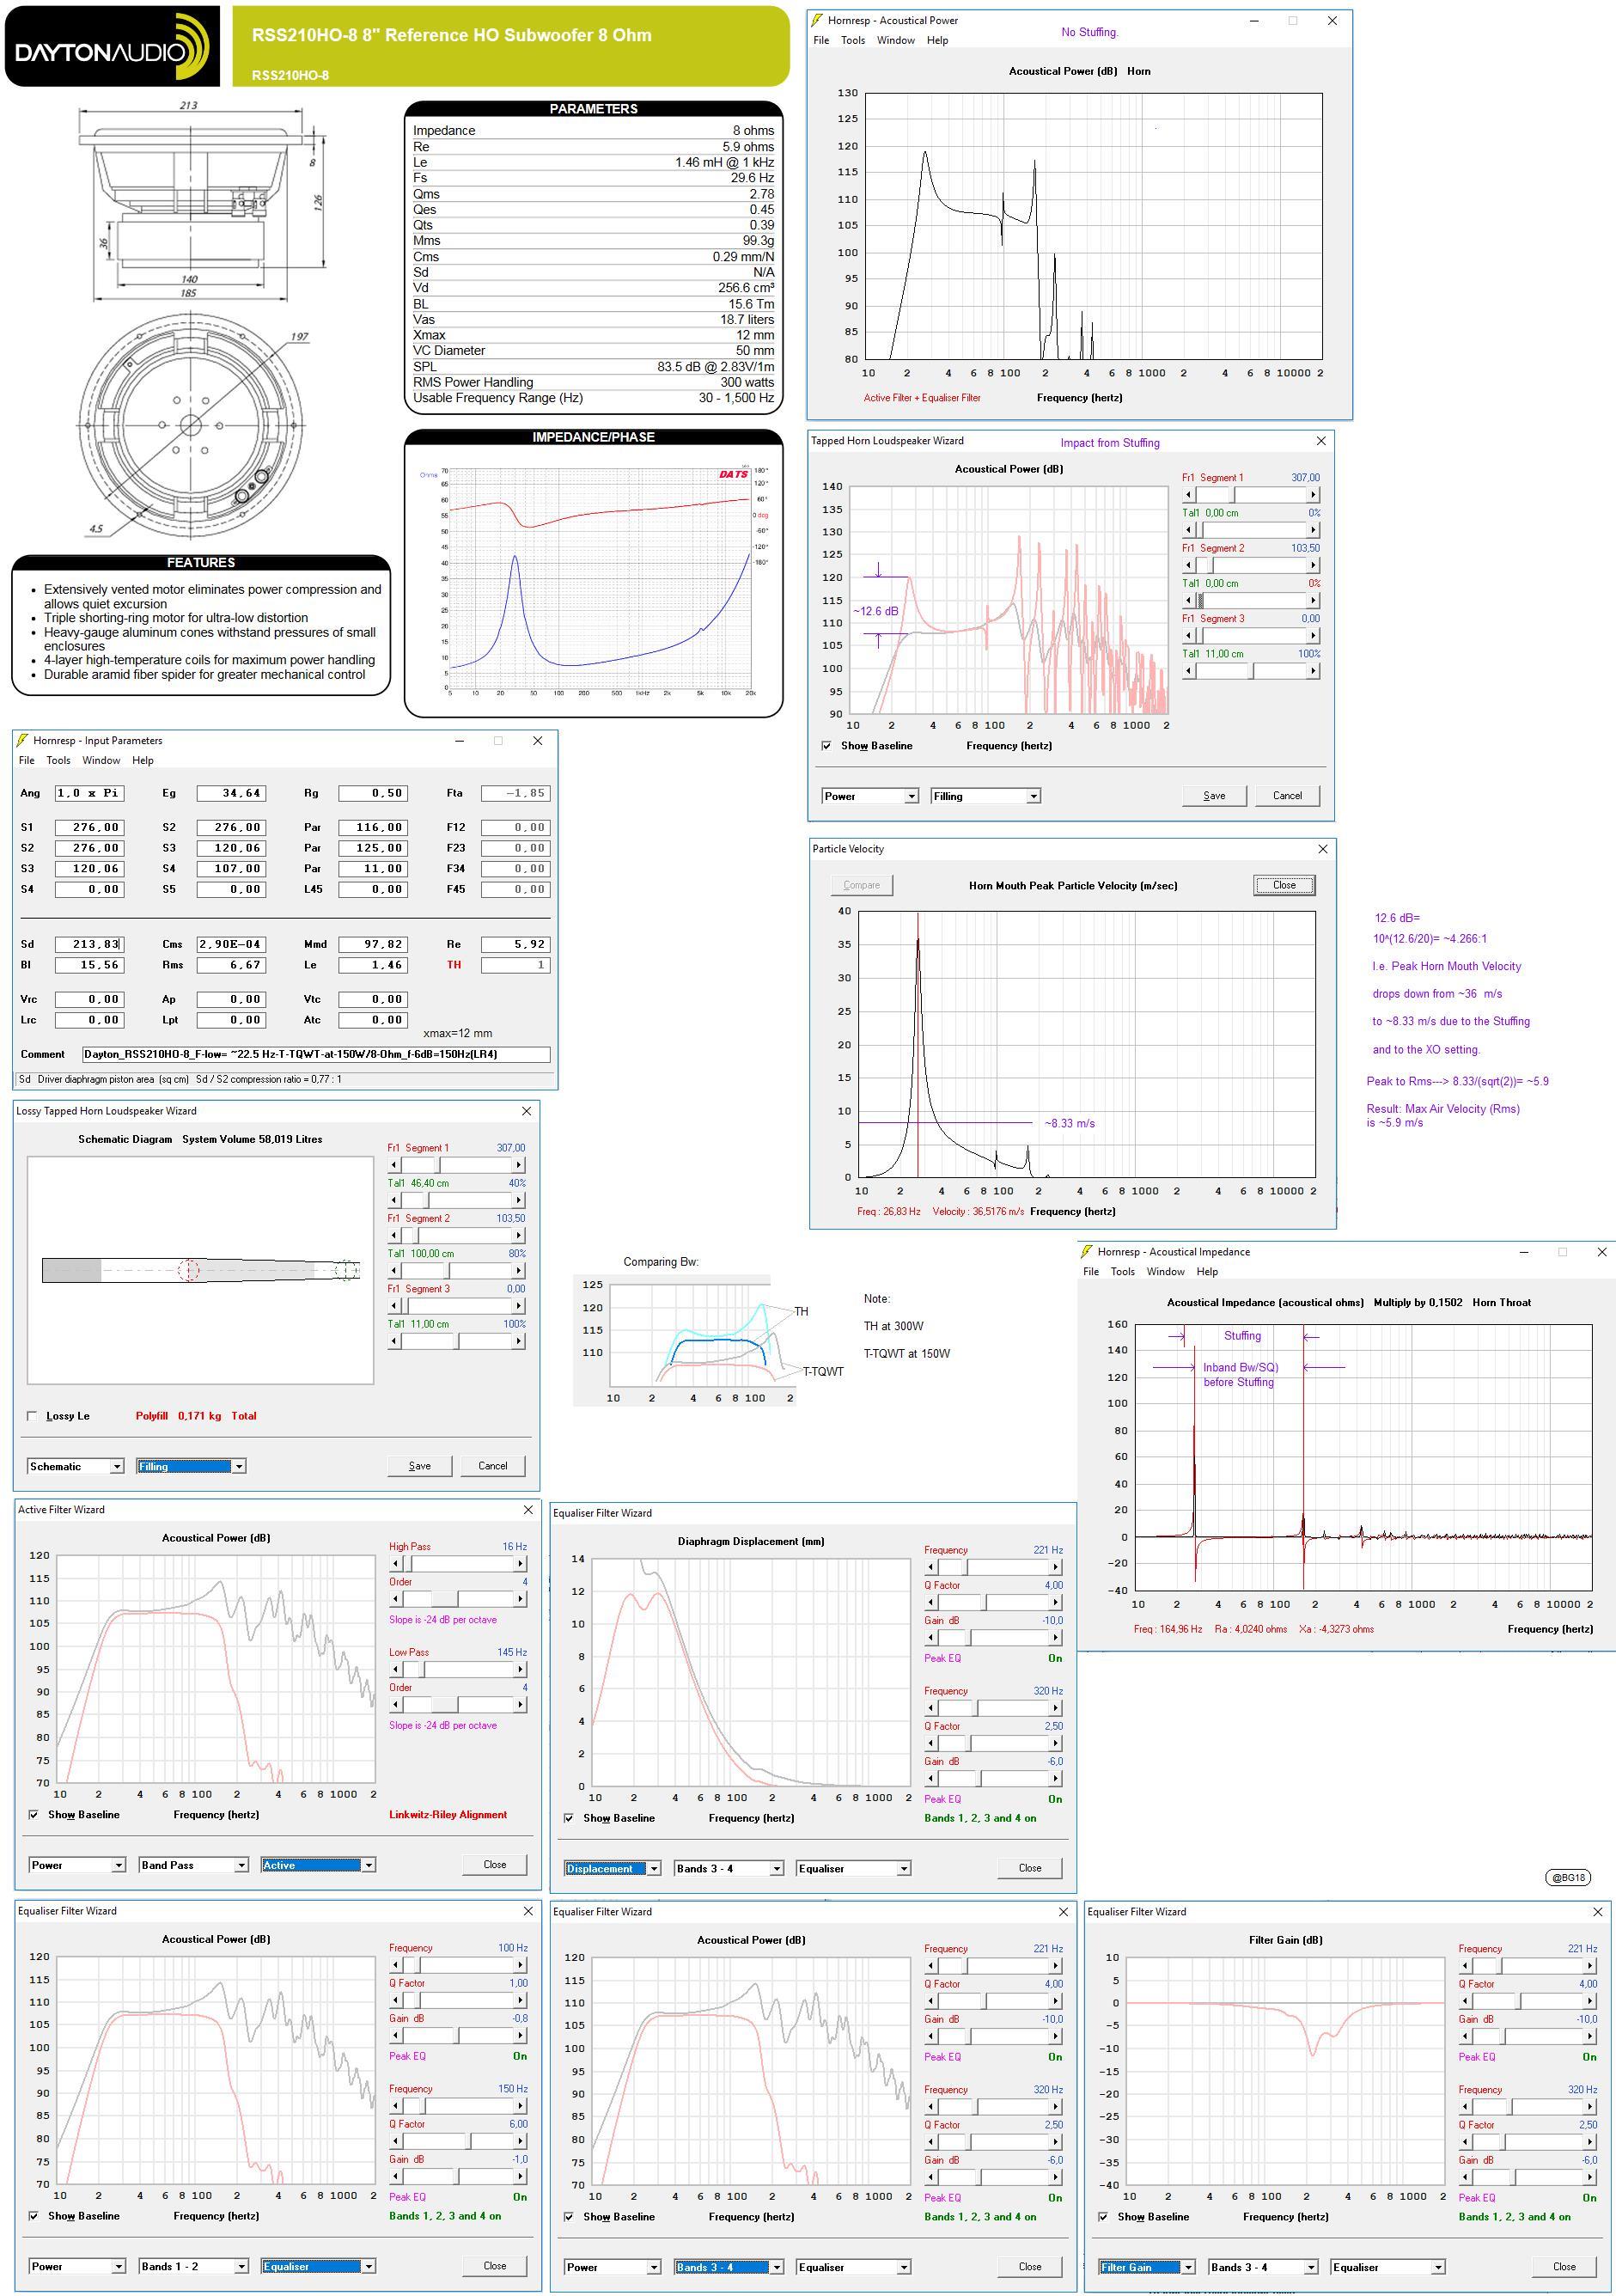This screenshot has width=1616, height=2296.
Task: Click Save in Tapped Horn Loudspeaker Wizard
Action: (x=1214, y=796)
